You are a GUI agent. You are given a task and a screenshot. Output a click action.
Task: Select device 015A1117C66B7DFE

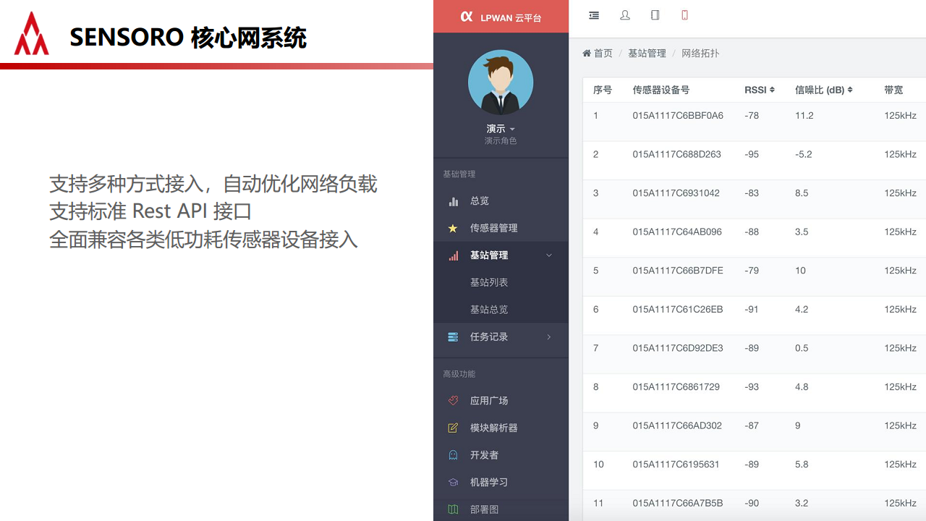tap(678, 271)
